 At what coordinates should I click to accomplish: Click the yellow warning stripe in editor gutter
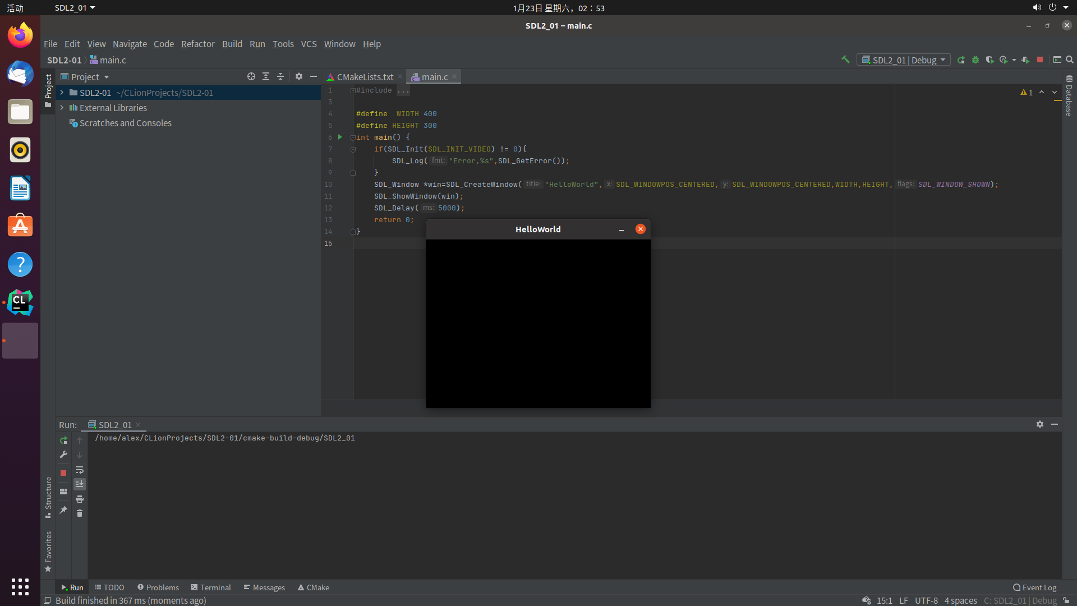(x=1058, y=100)
